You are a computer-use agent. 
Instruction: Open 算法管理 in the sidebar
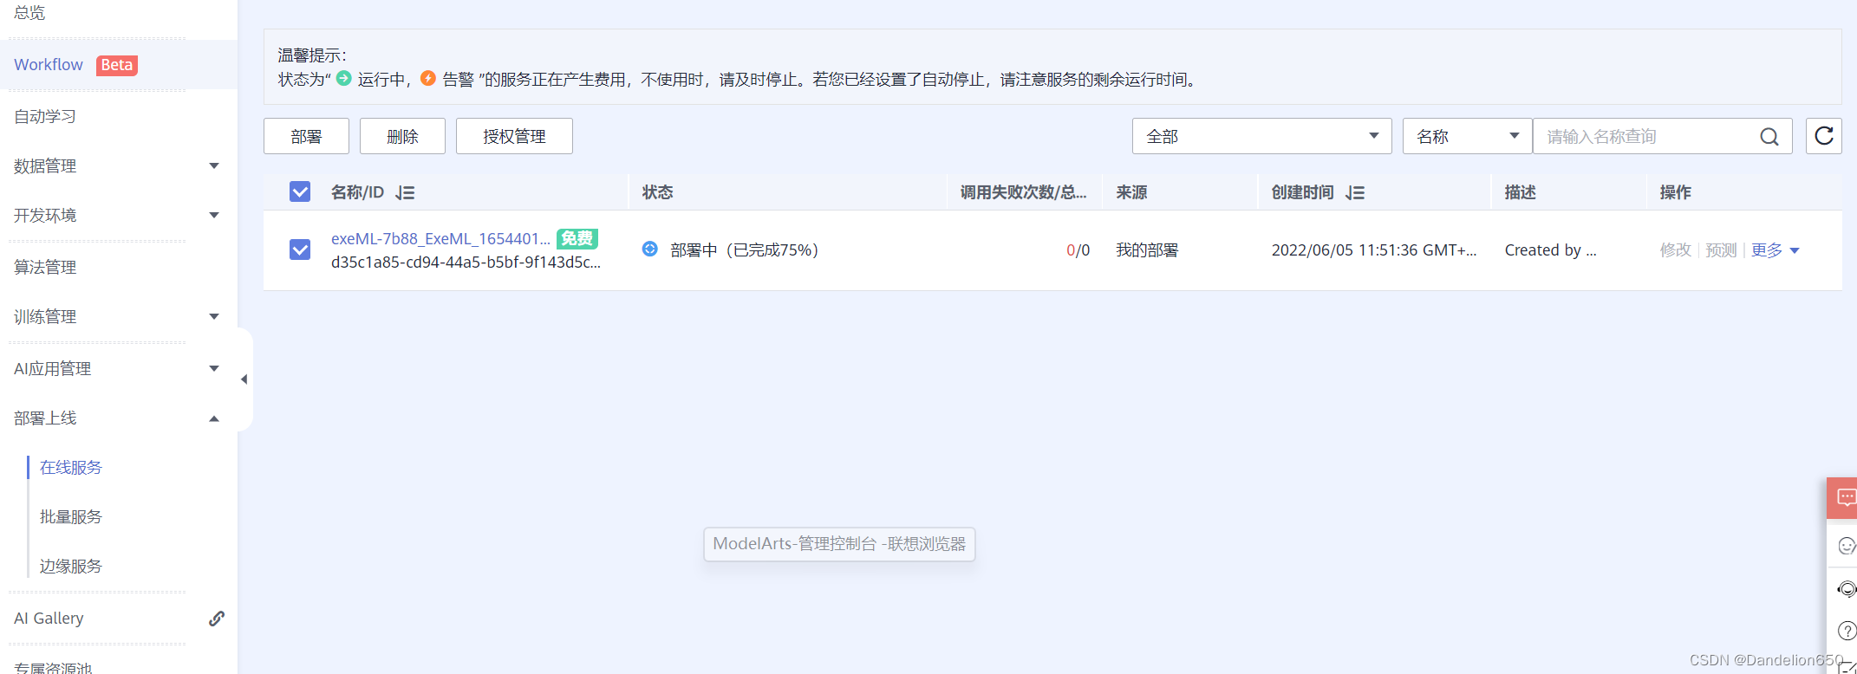(x=45, y=267)
